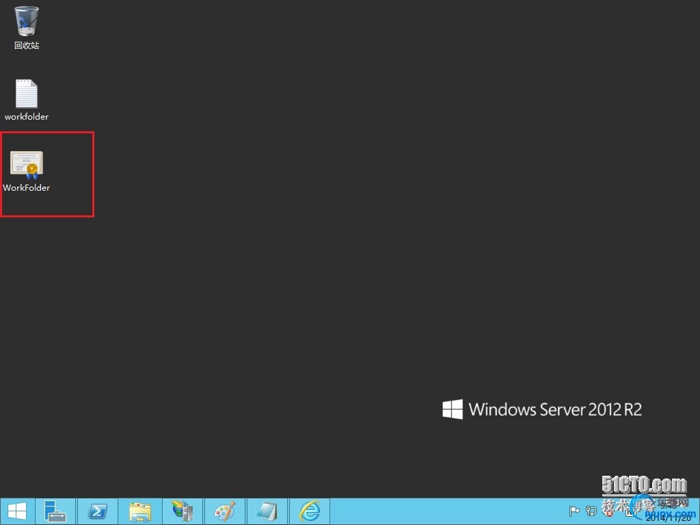This screenshot has height=525, width=700.
Task: Open File Explorer from the taskbar
Action: click(140, 511)
